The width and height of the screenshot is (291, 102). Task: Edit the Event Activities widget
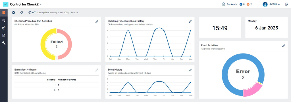click(284, 46)
